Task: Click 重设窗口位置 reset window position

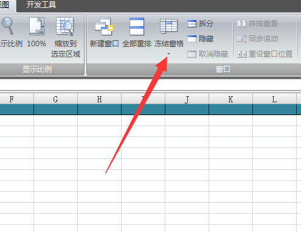Action: [265, 54]
